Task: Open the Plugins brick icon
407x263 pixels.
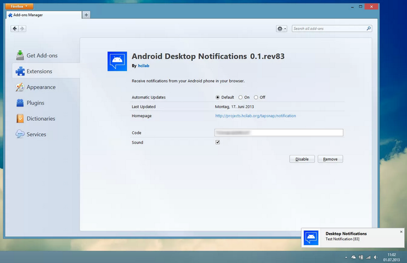Action: tap(20, 103)
